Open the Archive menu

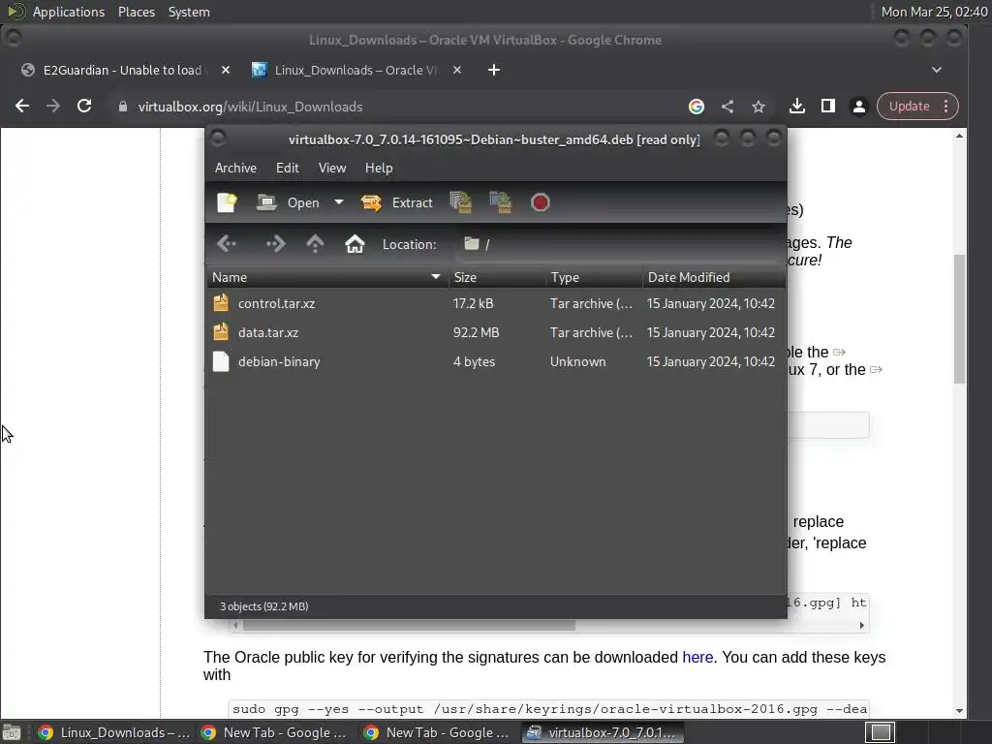click(x=235, y=168)
